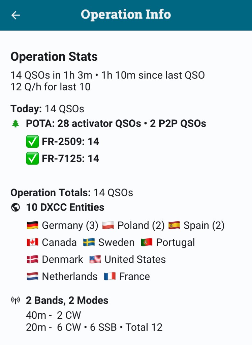This screenshot has height=345, width=252.
Task: Tap the Germany flag icon
Action: tap(32, 225)
